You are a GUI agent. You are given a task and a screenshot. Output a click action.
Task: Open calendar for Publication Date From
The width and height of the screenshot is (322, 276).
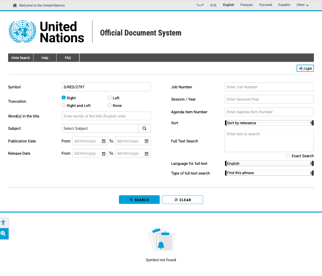[104, 141]
